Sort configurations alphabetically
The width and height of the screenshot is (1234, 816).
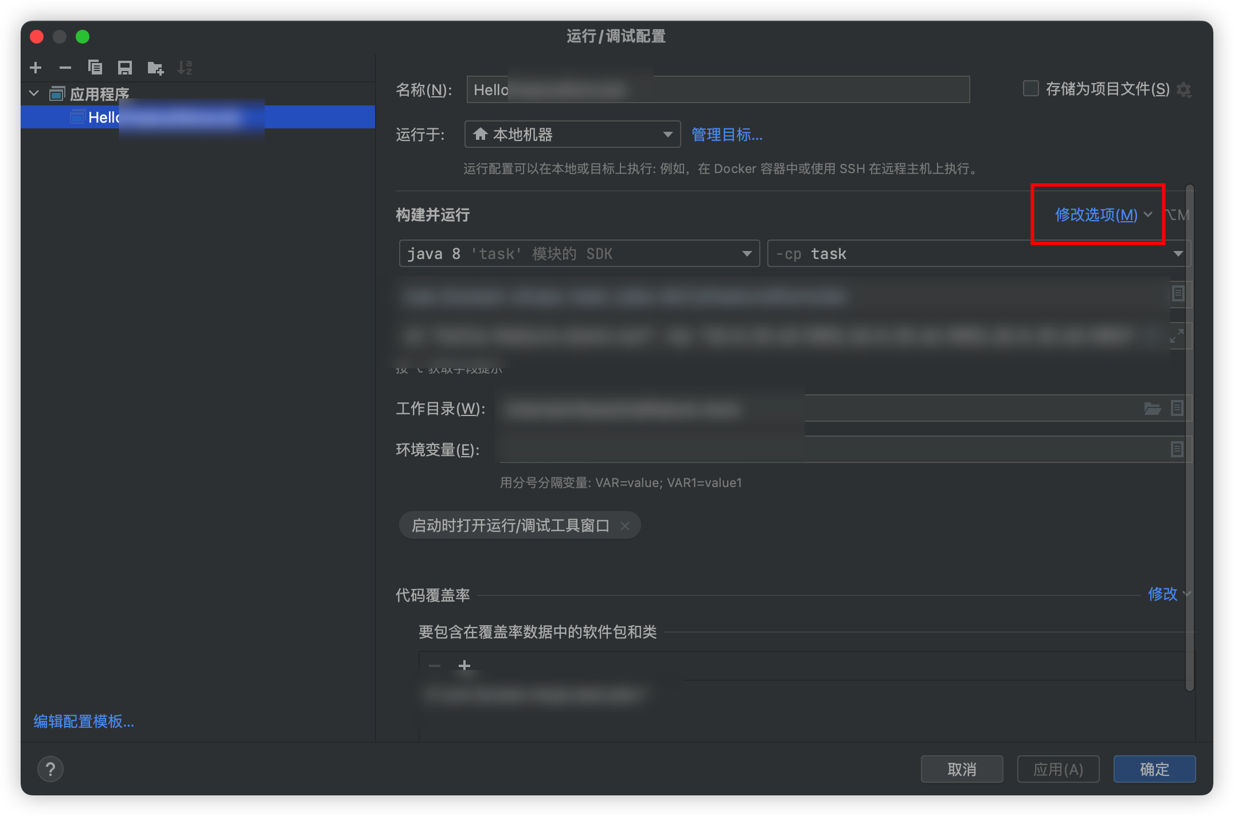(185, 68)
